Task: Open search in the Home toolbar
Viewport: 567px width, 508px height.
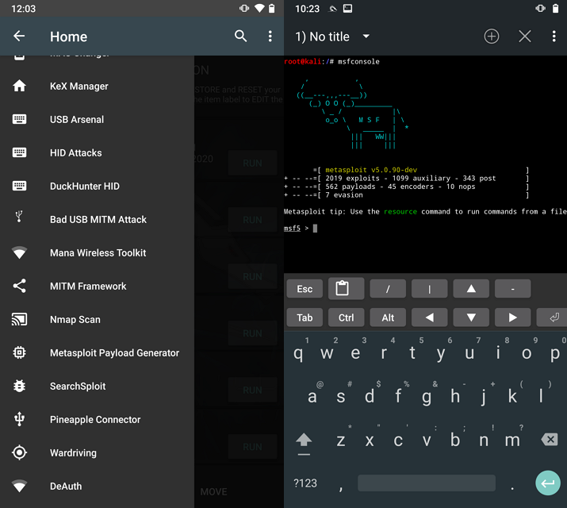Action: tap(241, 37)
